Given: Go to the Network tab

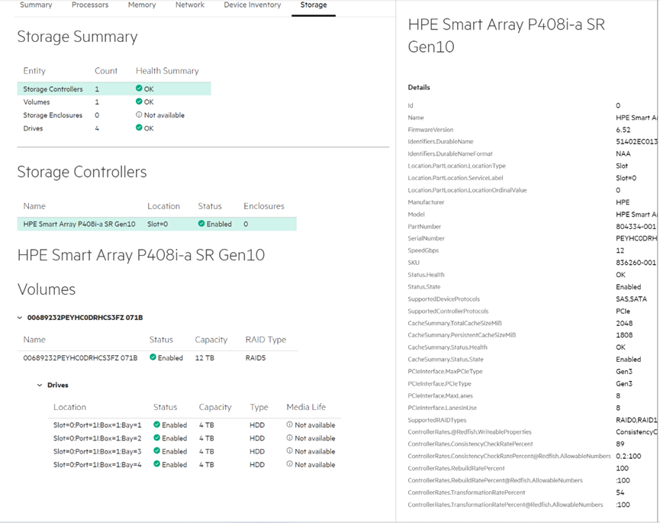Looking at the screenshot, I should point(190,5).
